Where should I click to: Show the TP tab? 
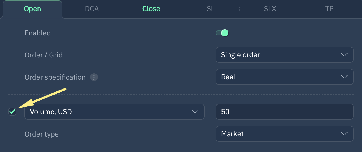click(x=329, y=9)
